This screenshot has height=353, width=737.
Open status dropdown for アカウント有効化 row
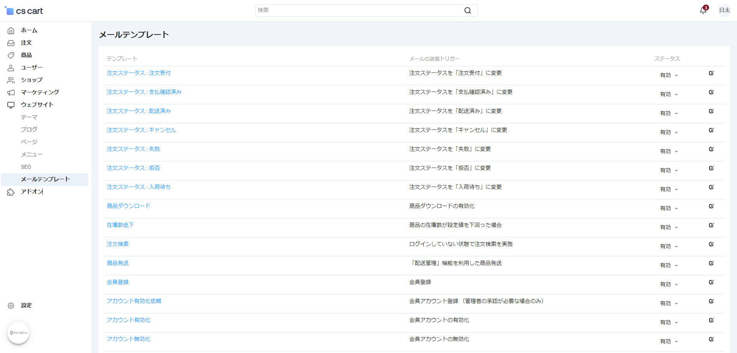tap(669, 322)
